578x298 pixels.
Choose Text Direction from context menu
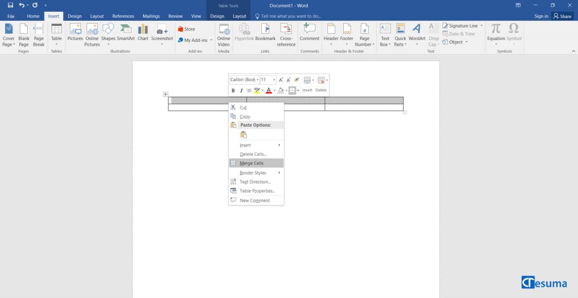[x=256, y=182]
